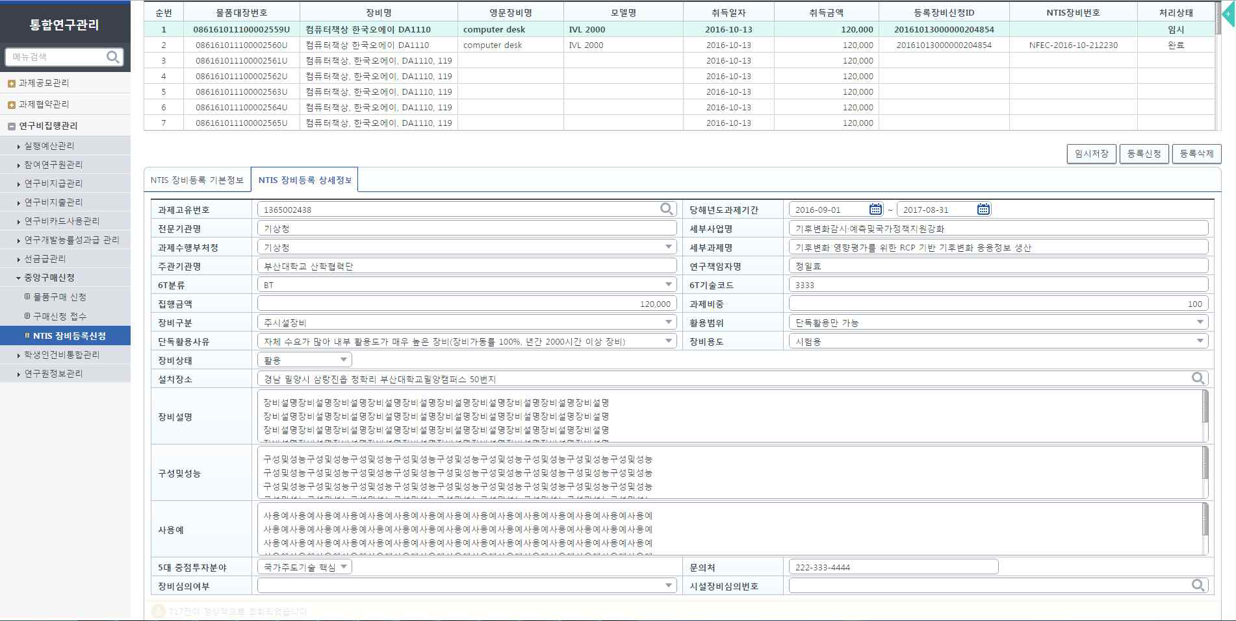Click the 등록신청 button
1236x621 pixels.
(x=1144, y=154)
